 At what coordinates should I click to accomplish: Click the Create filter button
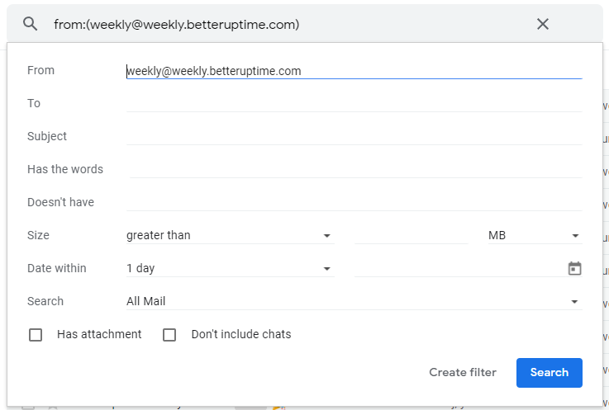463,373
